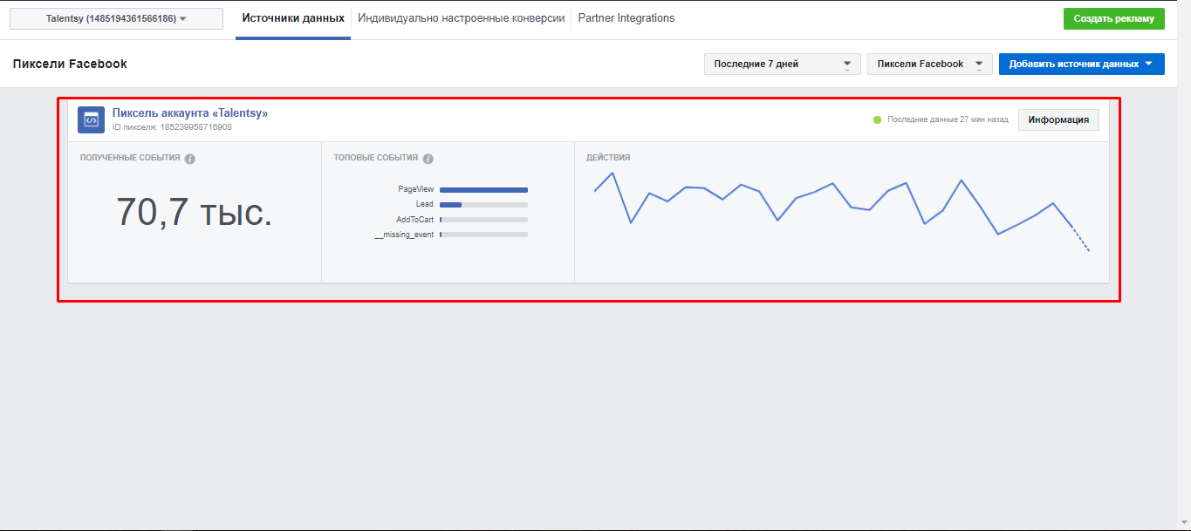Click the Lead event label
The width and height of the screenshot is (1191, 531).
point(425,204)
